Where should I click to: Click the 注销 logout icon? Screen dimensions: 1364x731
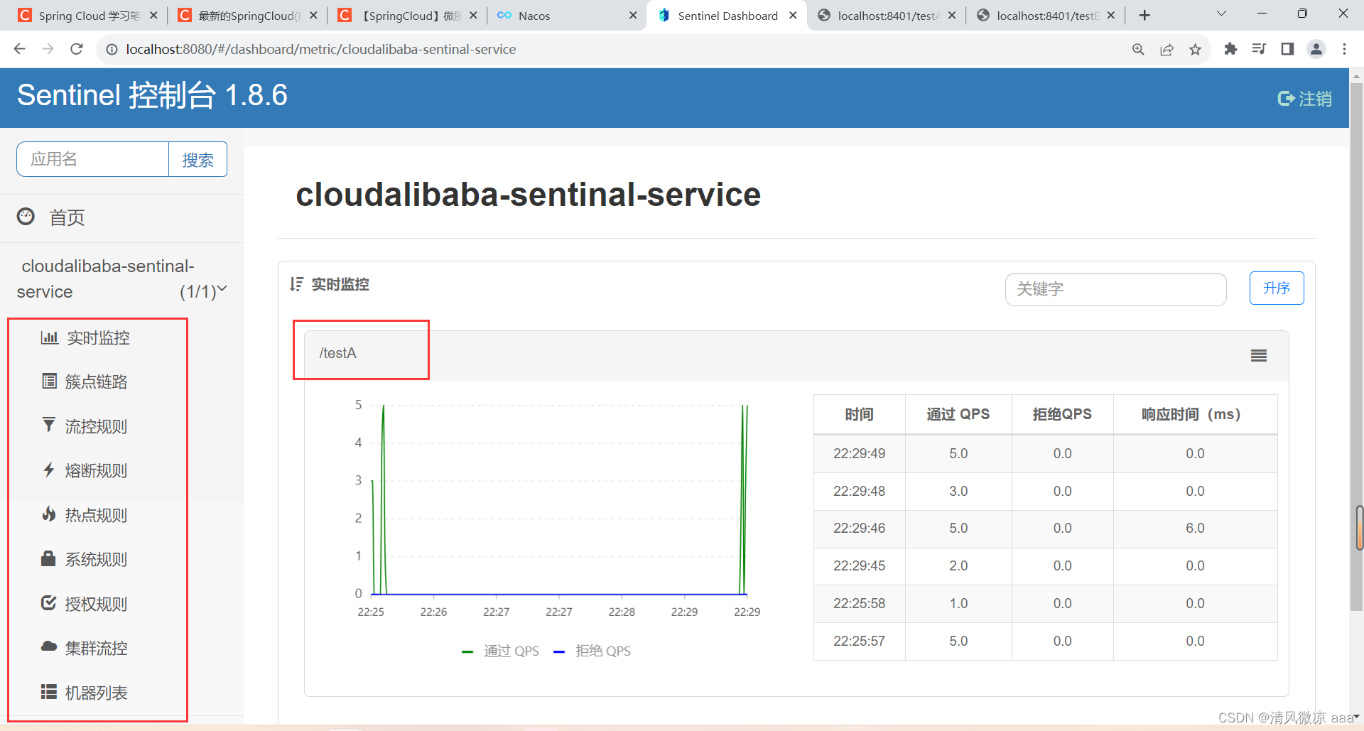(x=1286, y=99)
